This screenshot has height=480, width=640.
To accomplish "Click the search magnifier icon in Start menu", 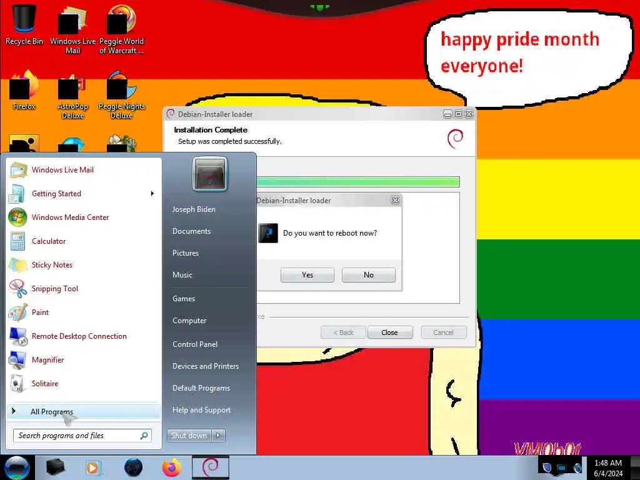I will point(144,436).
